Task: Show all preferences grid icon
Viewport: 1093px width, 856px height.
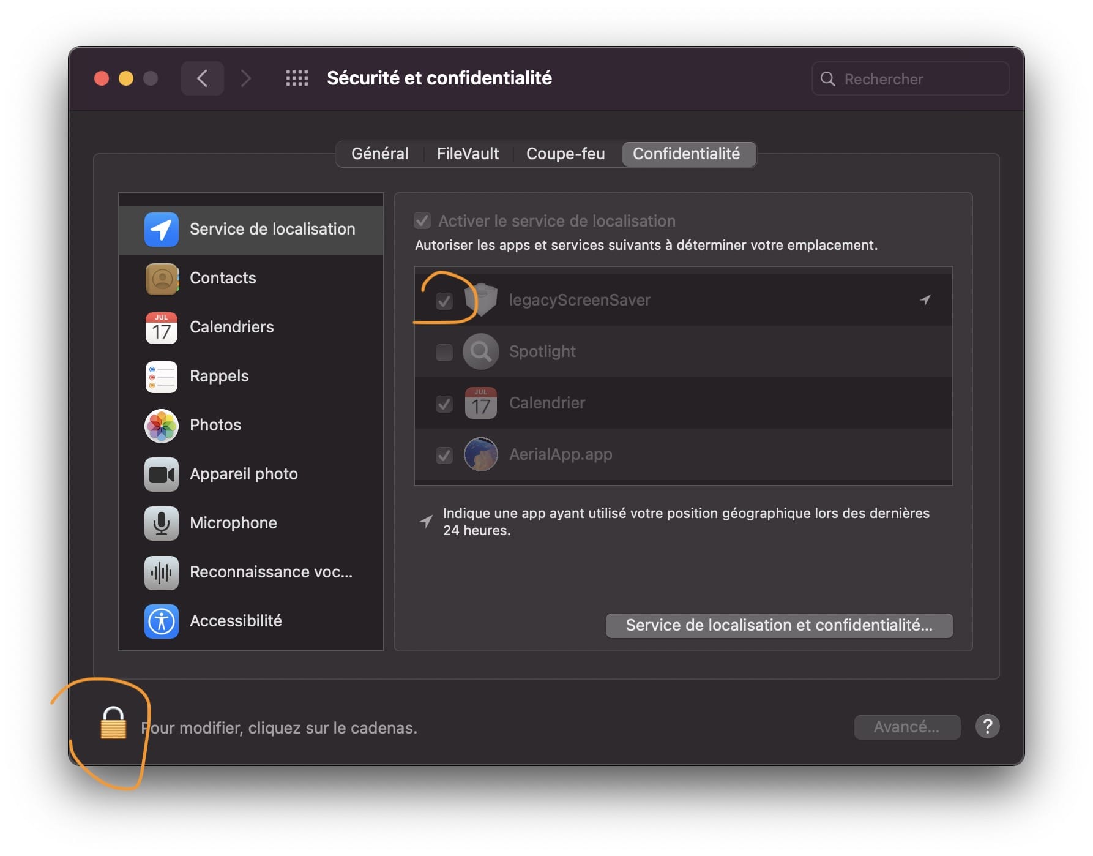Action: pos(297,78)
